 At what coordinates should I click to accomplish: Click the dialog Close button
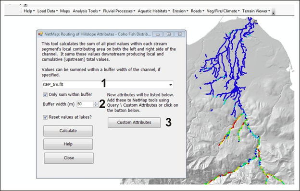coord(69,158)
